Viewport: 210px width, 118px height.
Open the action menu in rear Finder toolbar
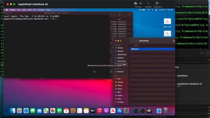(x=120, y=14)
